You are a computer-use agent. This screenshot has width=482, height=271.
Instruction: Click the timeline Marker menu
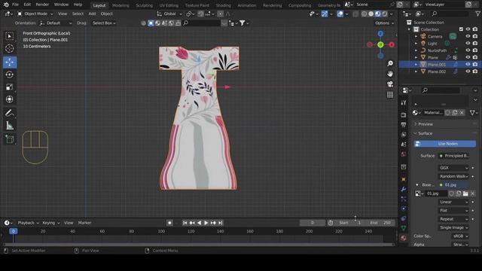coord(84,223)
